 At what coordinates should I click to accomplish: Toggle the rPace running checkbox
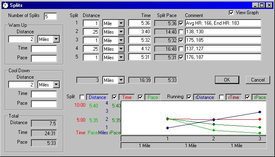[247, 97]
